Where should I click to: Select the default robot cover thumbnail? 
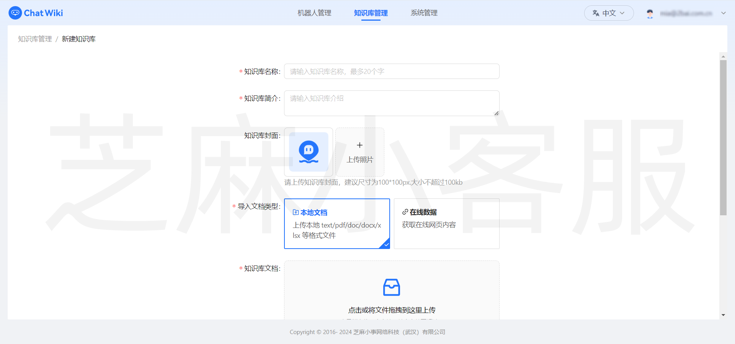pos(309,152)
